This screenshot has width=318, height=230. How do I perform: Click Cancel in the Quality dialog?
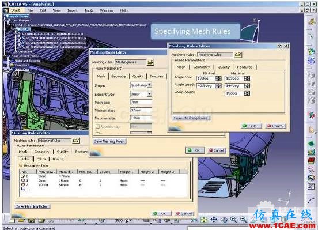point(275,126)
